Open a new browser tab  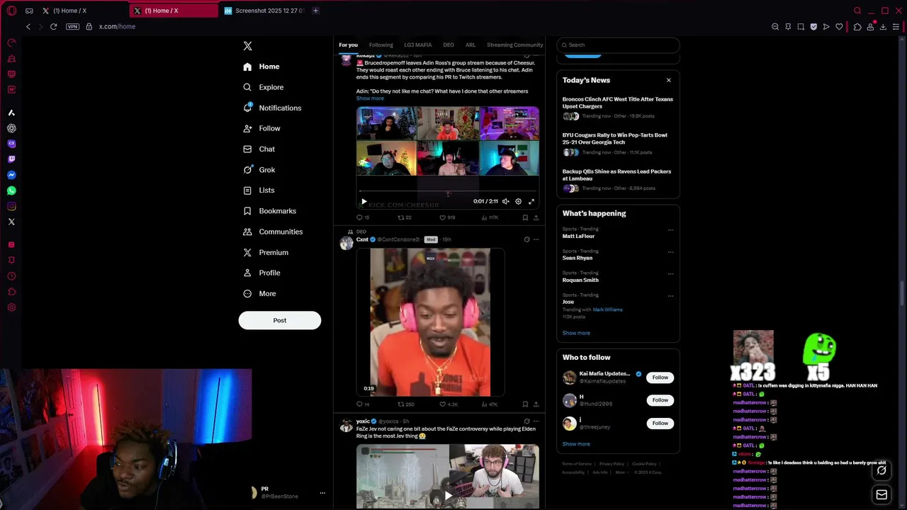[x=315, y=11]
